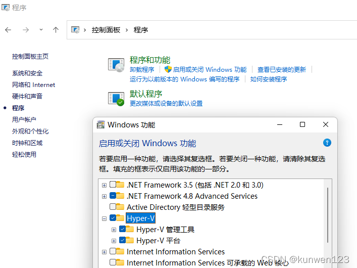Uncheck Hyper-V 平台 checkbox
The width and height of the screenshot is (357, 268).
pos(123,240)
